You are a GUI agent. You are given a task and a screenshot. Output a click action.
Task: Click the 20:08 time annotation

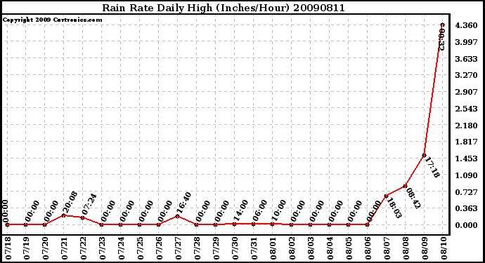(x=70, y=202)
